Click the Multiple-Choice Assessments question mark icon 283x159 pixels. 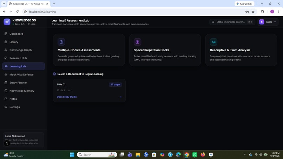tap(61, 42)
